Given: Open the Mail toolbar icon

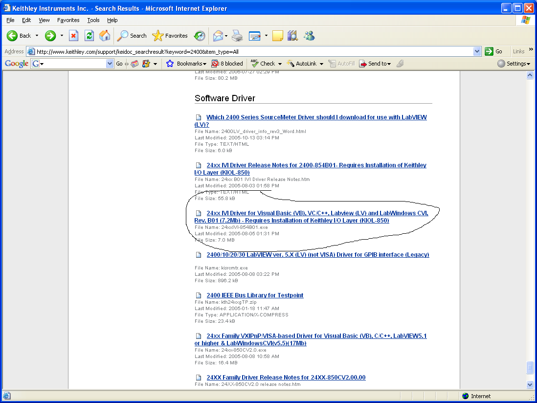Looking at the screenshot, I should click(218, 36).
